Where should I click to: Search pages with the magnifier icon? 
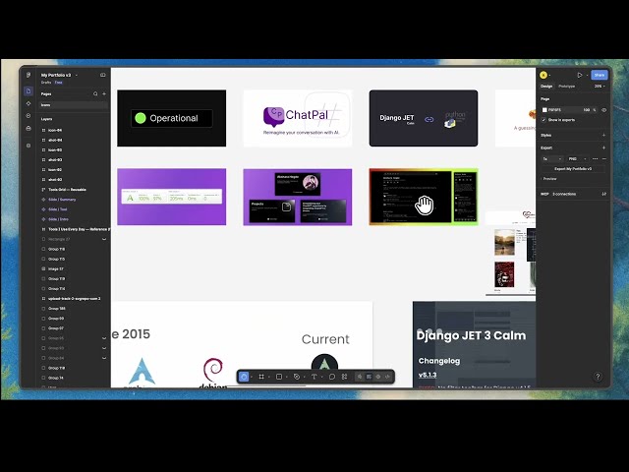click(x=95, y=94)
